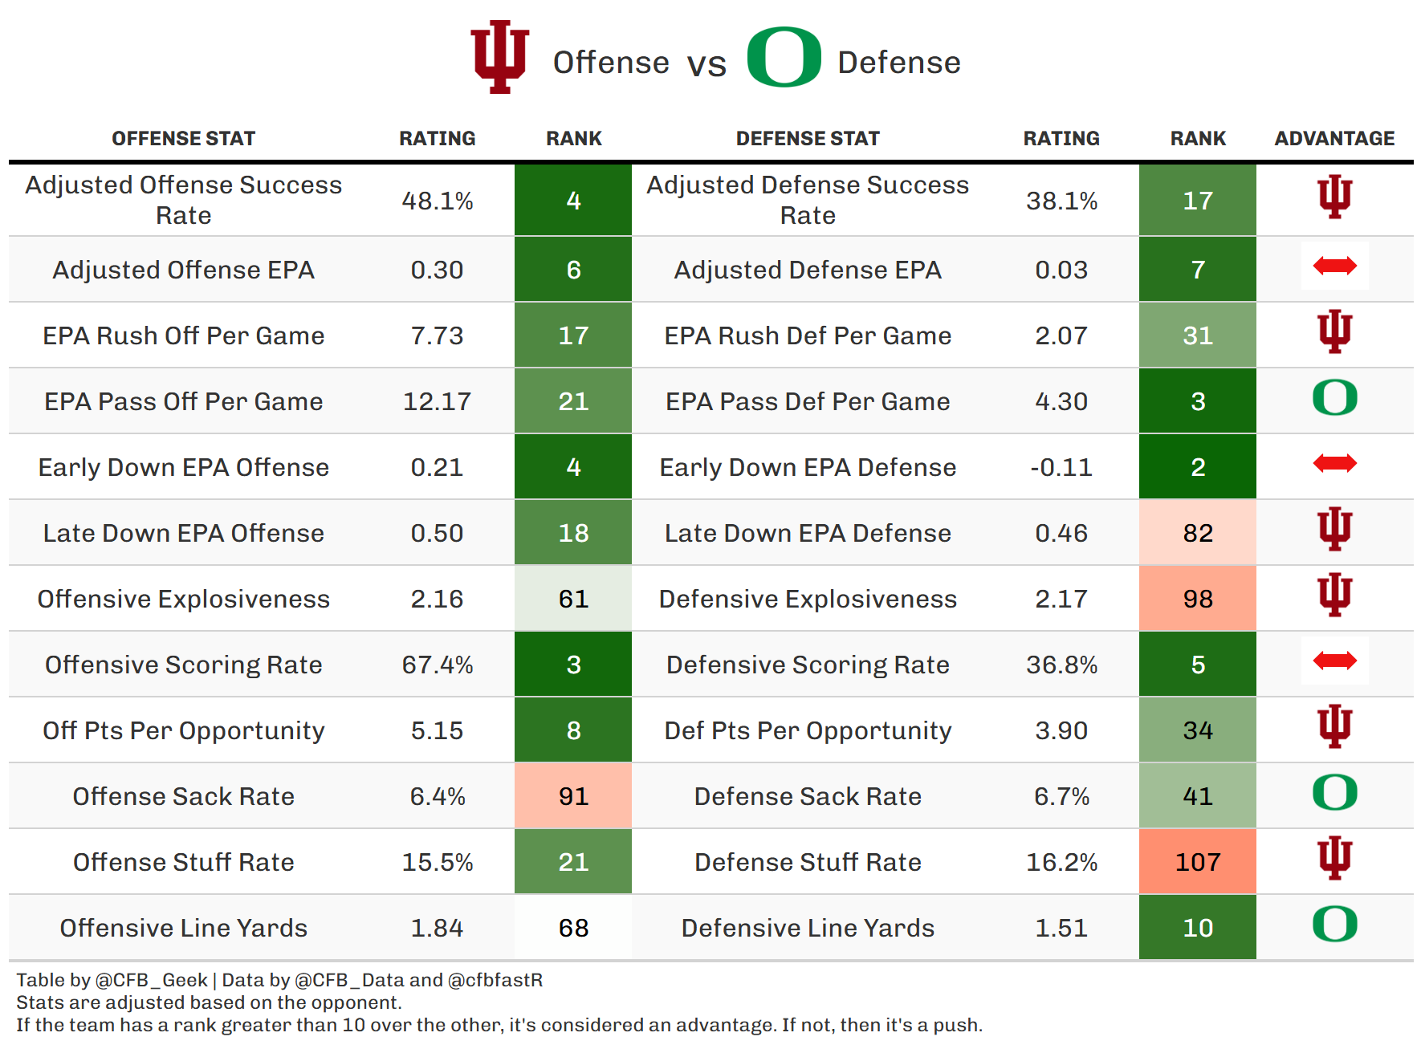Click the Offensive Explosiveness stat label
Image resolution: width=1421 pixels, height=1053 pixels.
[x=183, y=599]
